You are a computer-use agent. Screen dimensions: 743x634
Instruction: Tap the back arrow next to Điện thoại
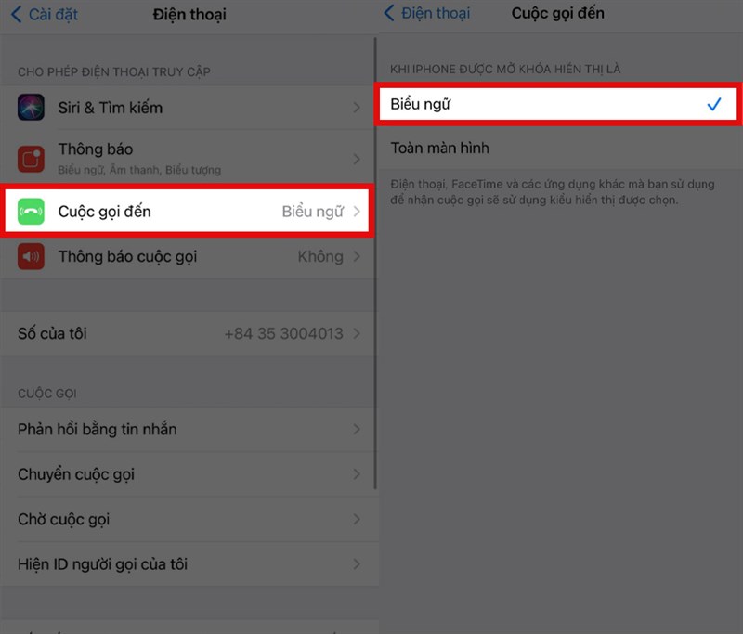click(388, 13)
